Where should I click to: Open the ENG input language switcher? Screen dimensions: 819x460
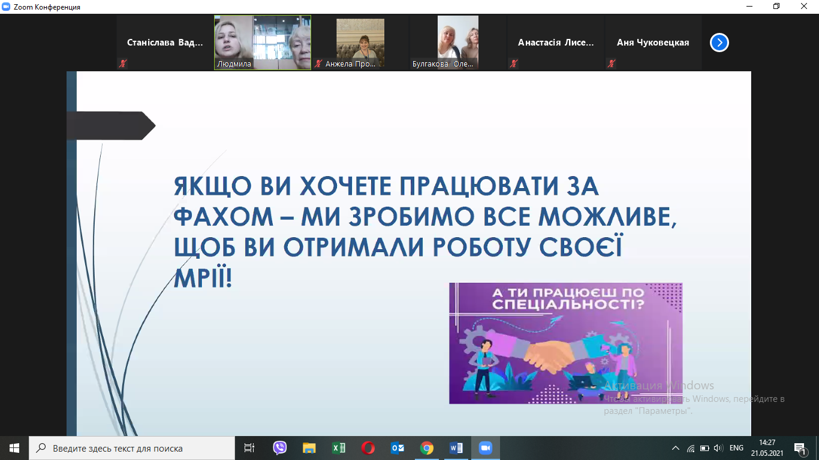[x=736, y=448]
